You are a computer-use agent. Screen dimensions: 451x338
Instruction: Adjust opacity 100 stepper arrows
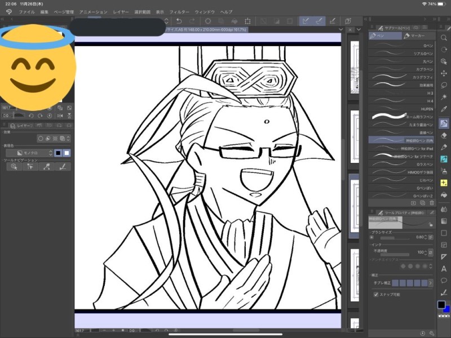click(x=426, y=252)
